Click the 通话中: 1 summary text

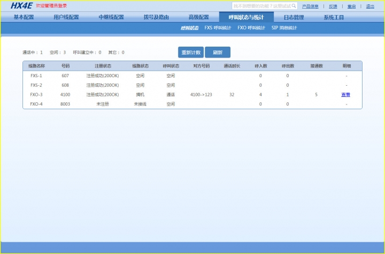click(x=33, y=53)
